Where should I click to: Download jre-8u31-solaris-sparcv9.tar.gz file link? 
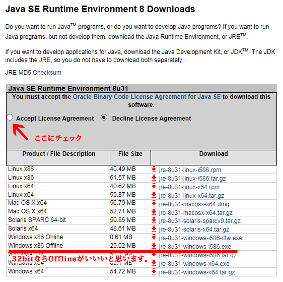[199, 221]
